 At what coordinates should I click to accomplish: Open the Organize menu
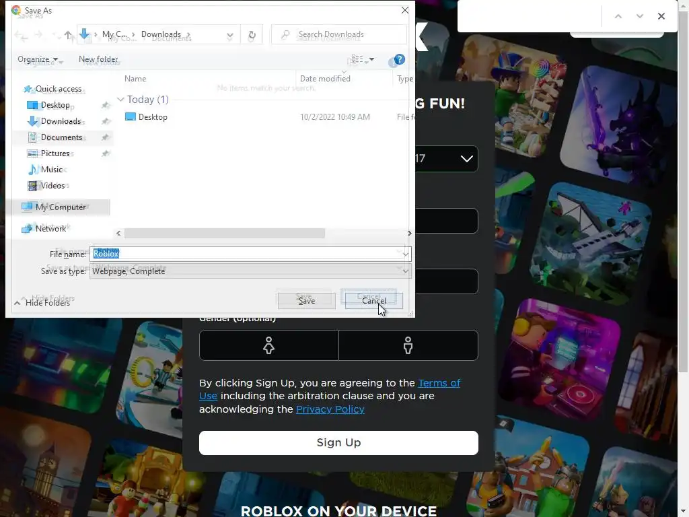(x=38, y=59)
